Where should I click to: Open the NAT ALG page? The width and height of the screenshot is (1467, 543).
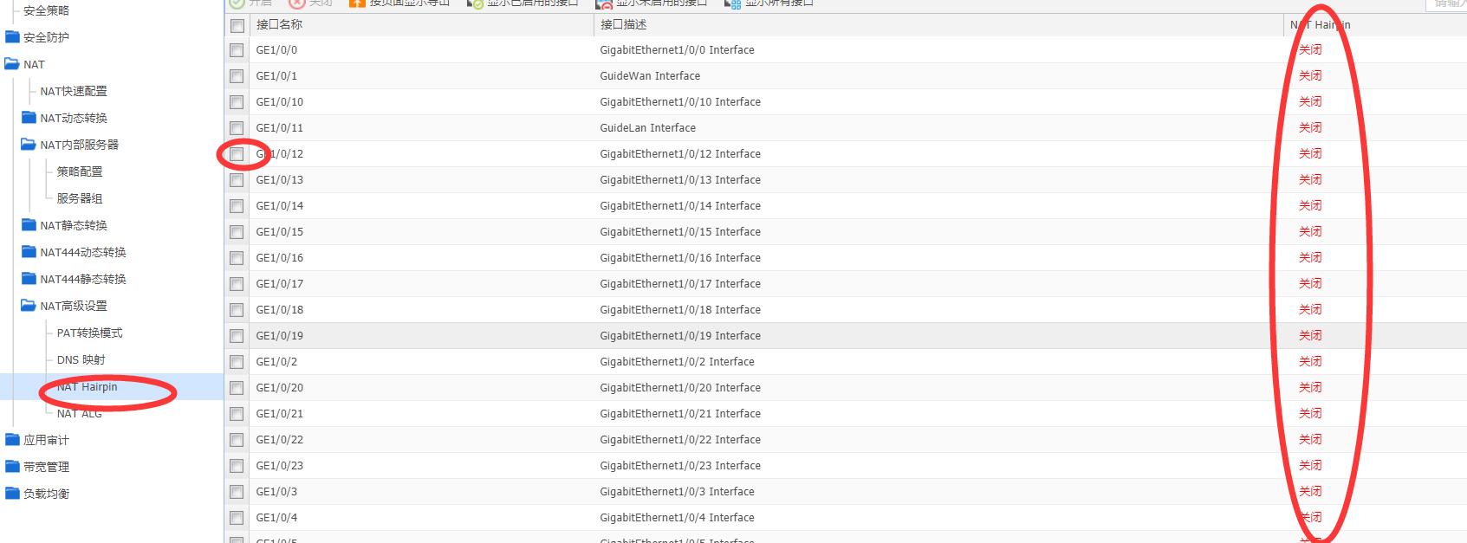tap(80, 413)
